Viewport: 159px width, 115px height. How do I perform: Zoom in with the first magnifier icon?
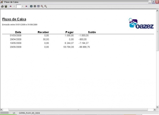point(42,6)
